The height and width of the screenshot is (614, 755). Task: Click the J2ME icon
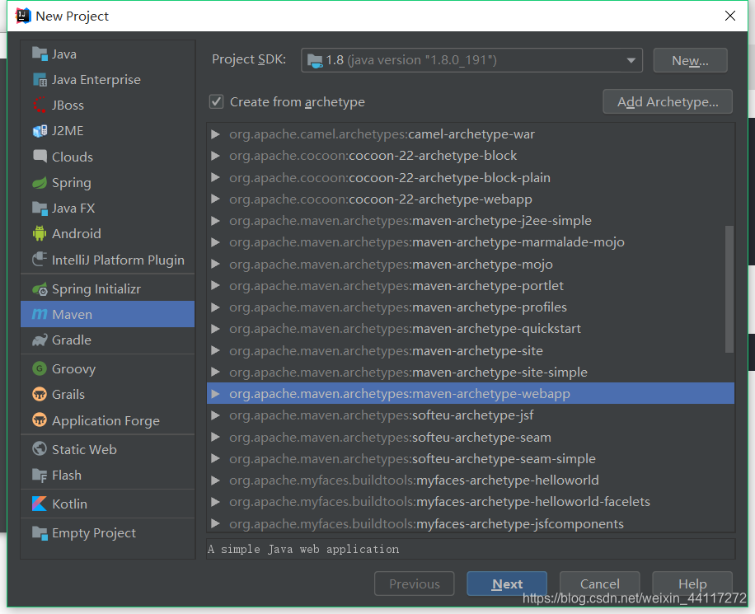[40, 130]
